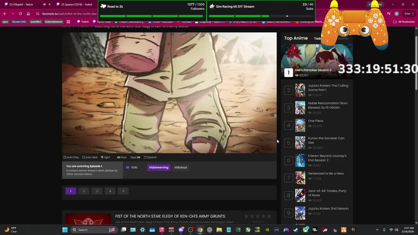The height and width of the screenshot is (235, 418).
Task: Open the Windows Start menu
Action: click(65, 230)
